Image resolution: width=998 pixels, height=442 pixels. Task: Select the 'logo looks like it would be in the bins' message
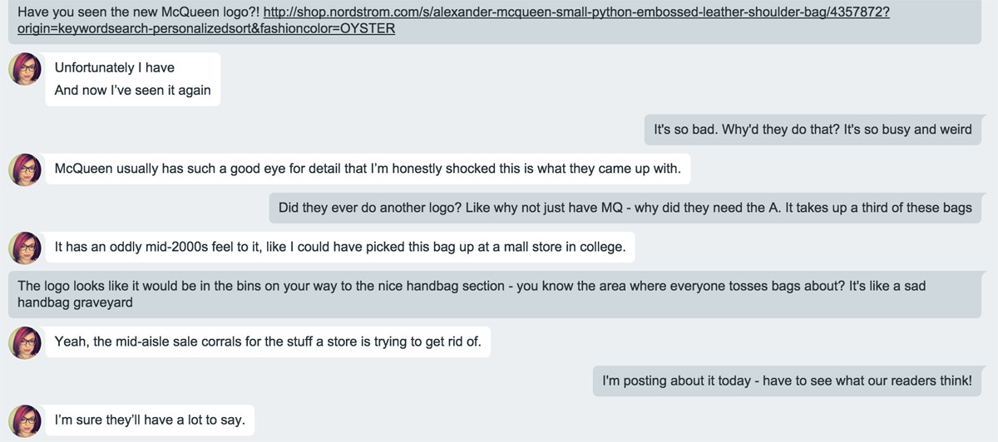(x=495, y=294)
